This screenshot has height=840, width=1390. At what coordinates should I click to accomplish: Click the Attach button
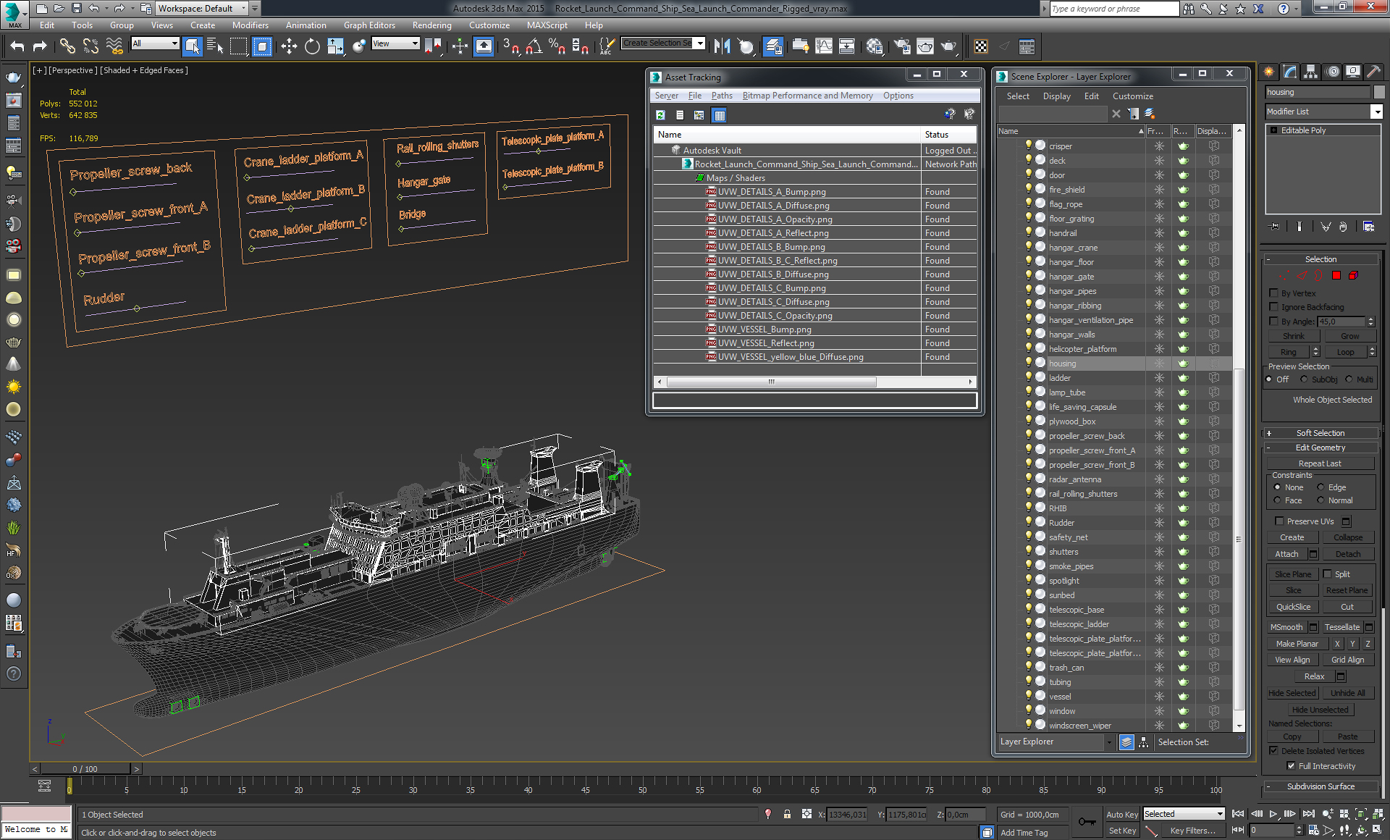(x=1286, y=554)
